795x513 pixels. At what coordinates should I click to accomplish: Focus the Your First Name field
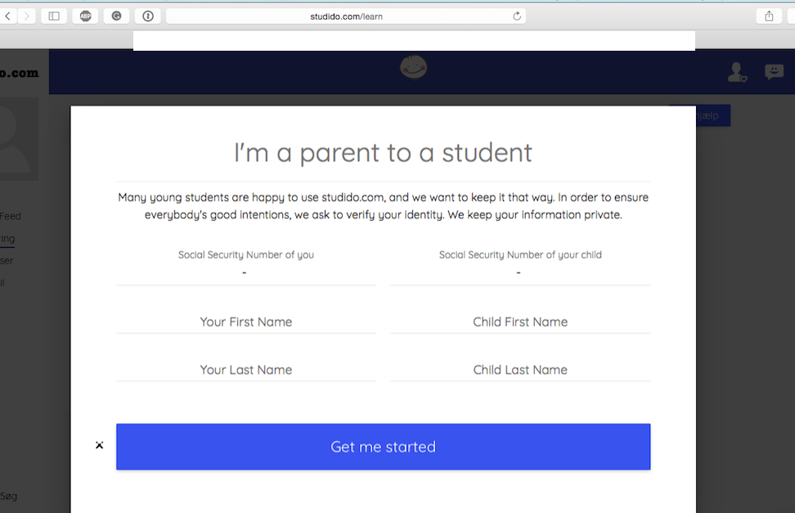[x=246, y=322]
